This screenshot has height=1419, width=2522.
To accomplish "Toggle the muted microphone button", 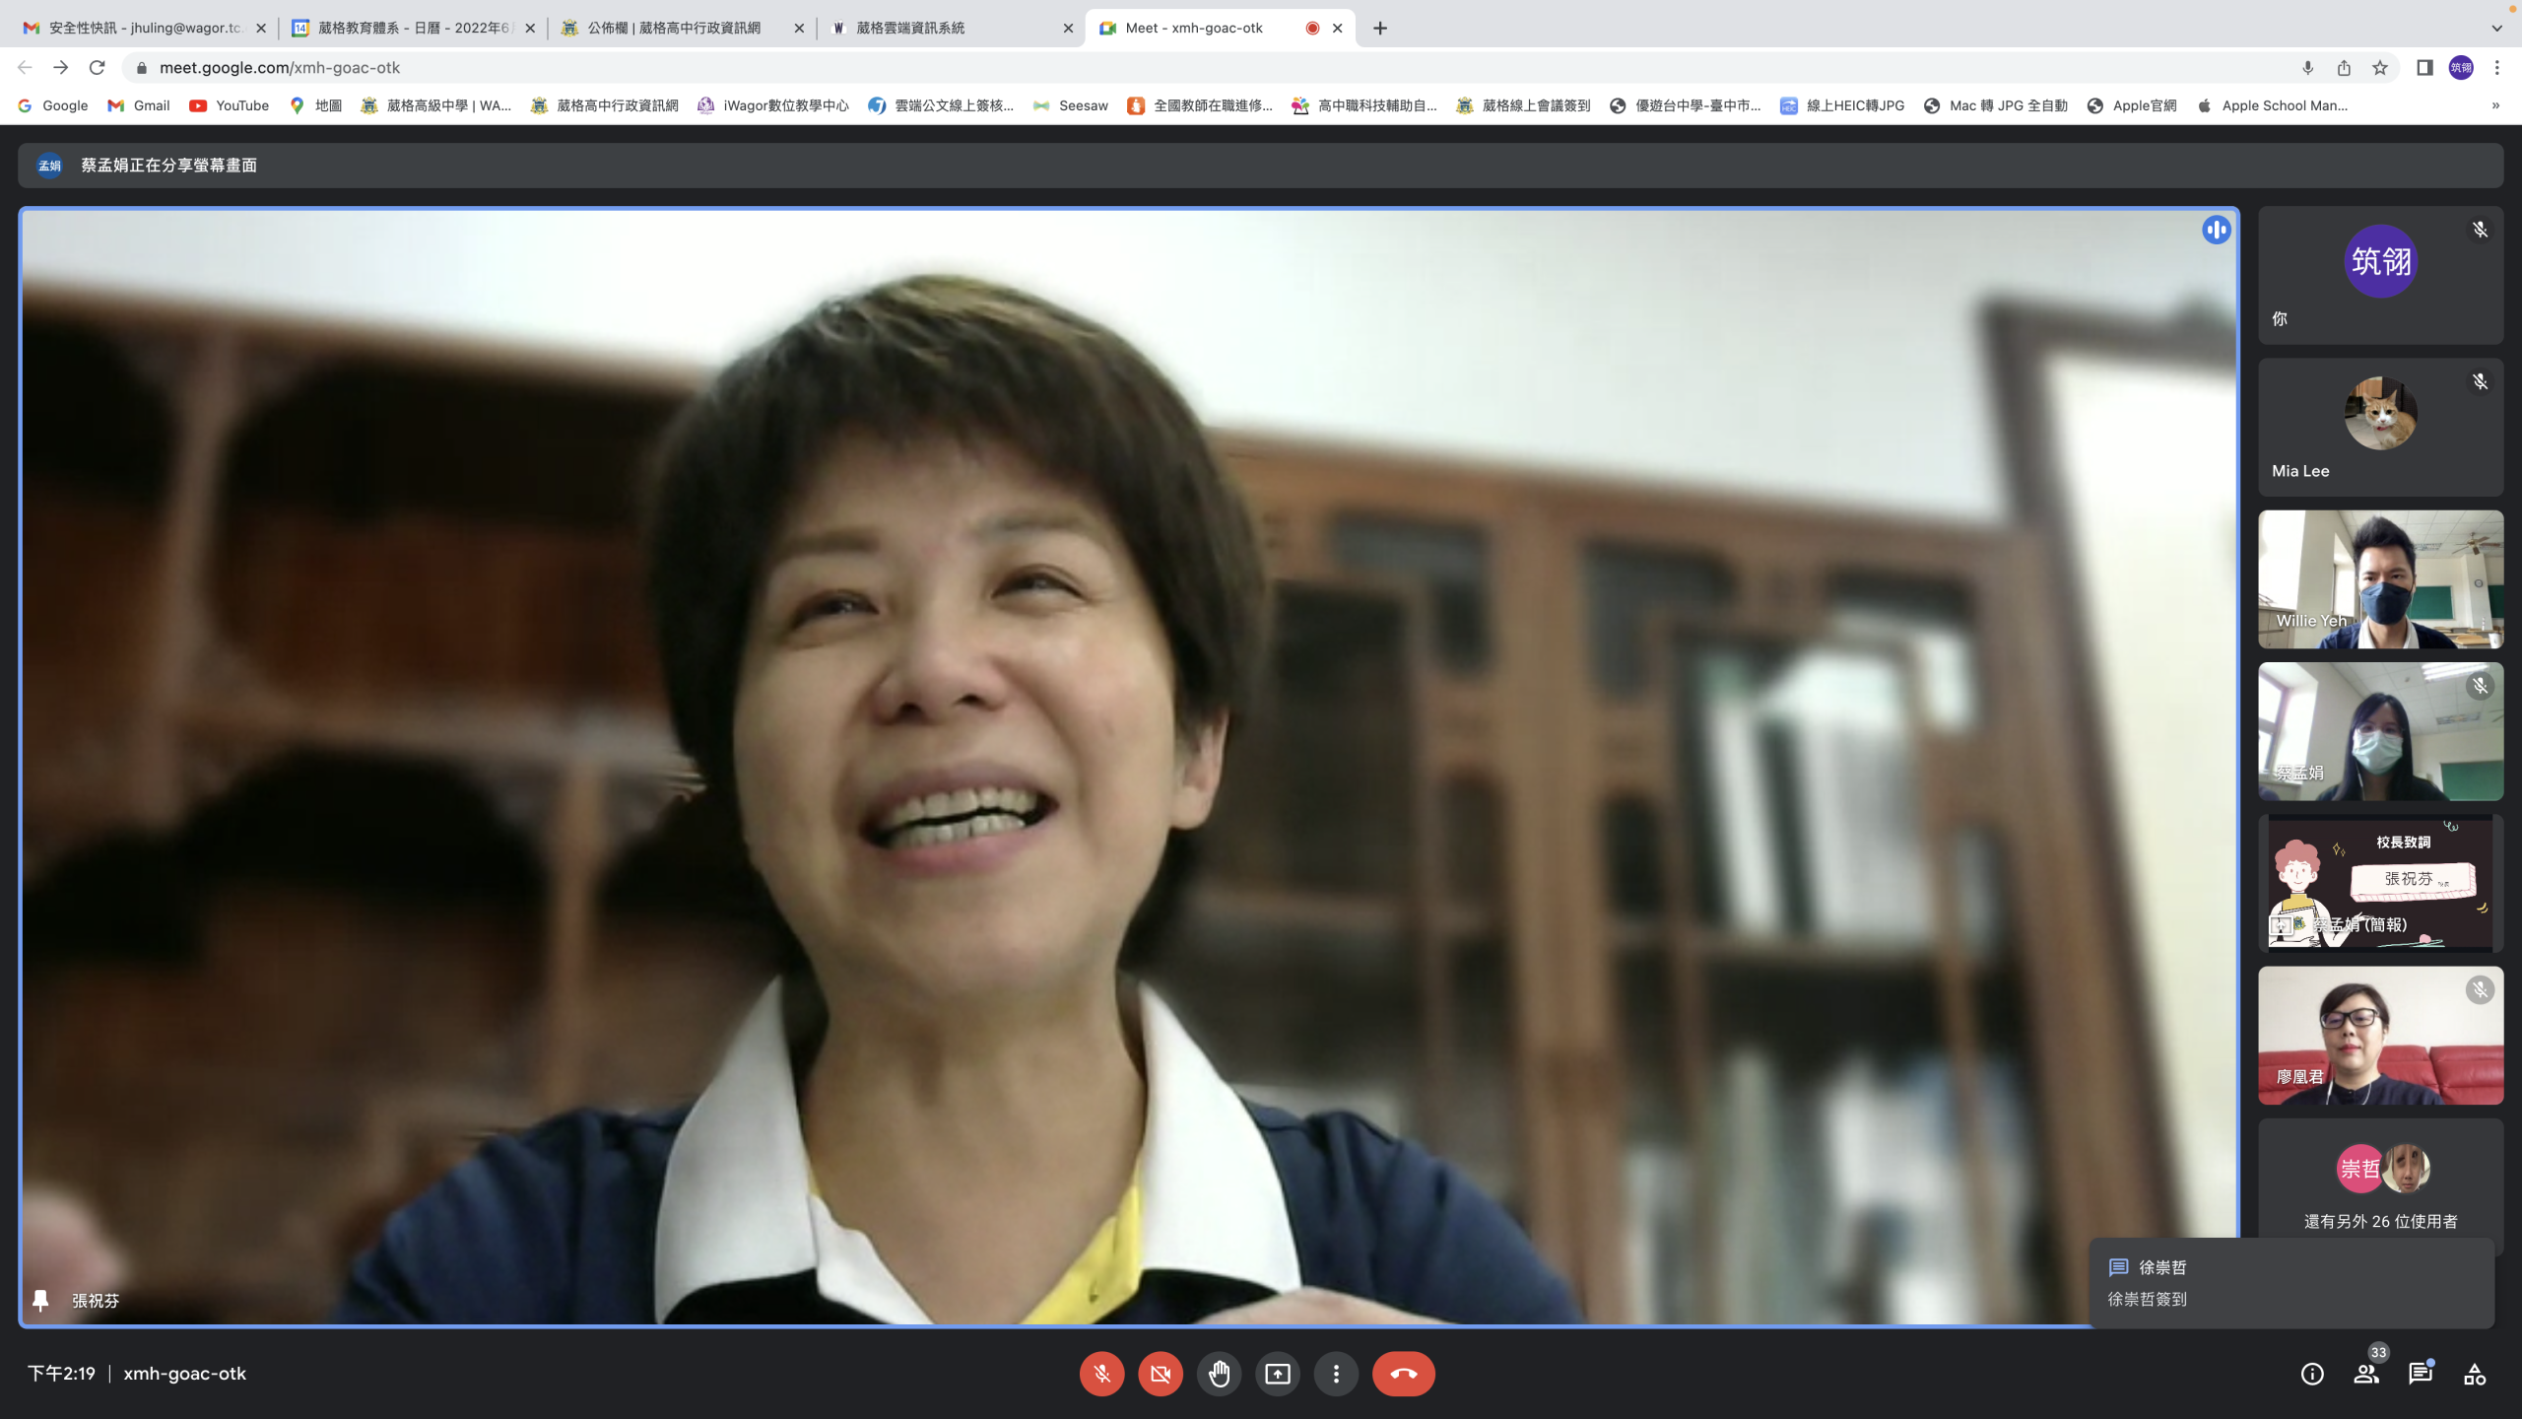I will tap(1101, 1374).
